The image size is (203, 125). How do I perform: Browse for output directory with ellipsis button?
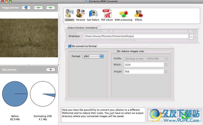click(192, 36)
